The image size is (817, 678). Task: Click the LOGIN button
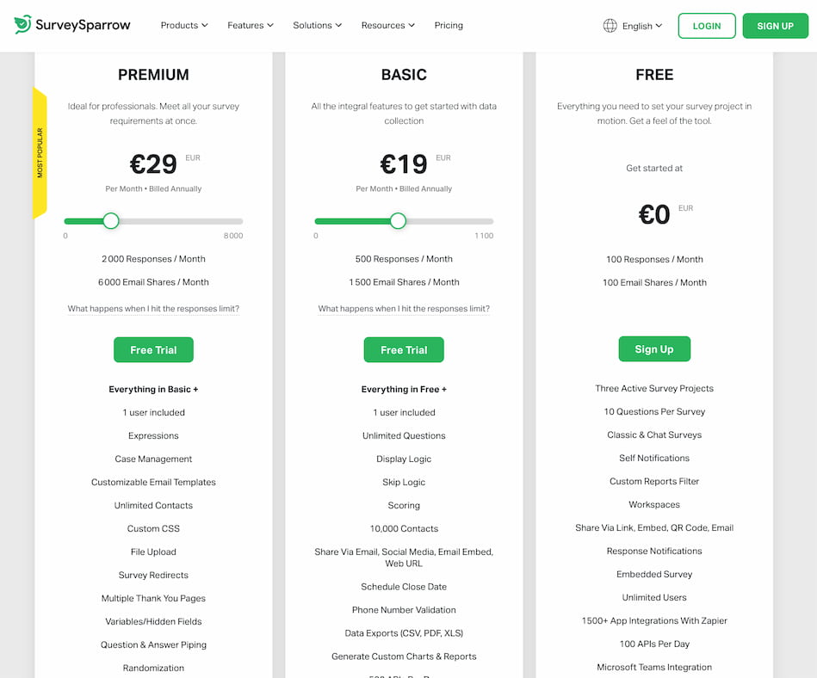[706, 26]
